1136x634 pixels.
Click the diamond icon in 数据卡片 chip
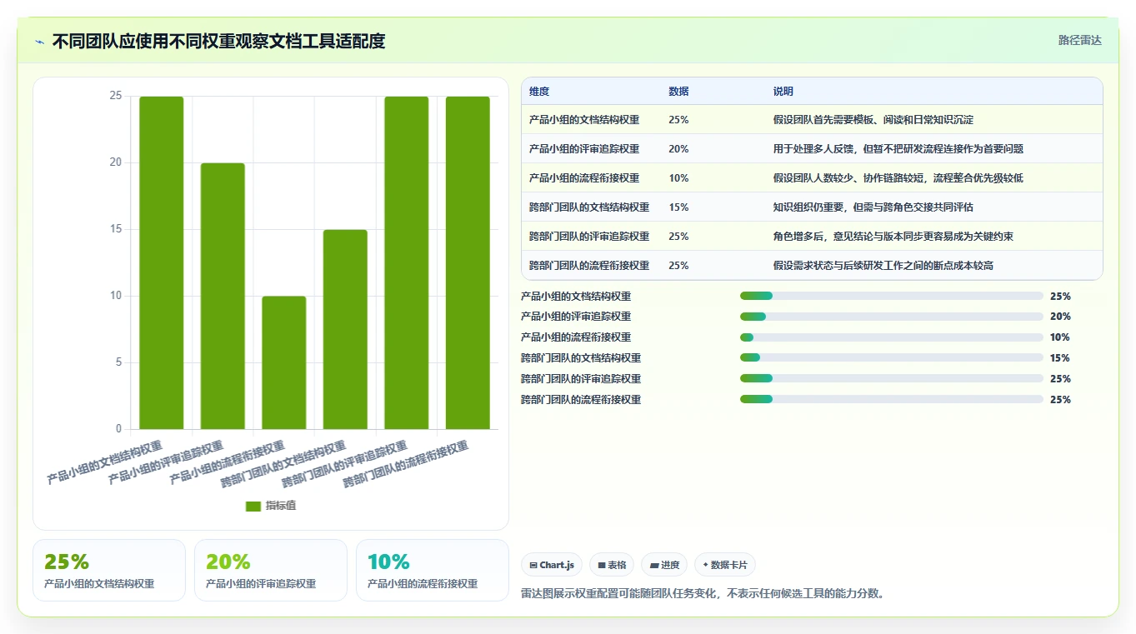pos(706,565)
